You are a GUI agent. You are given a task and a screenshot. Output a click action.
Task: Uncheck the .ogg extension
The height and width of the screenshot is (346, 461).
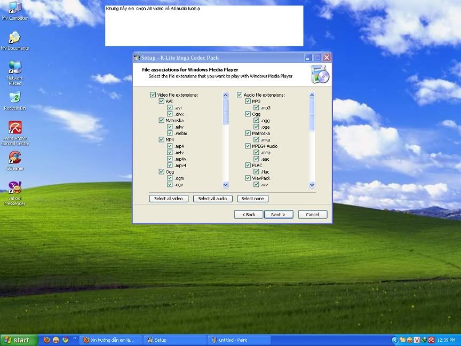pos(256,120)
